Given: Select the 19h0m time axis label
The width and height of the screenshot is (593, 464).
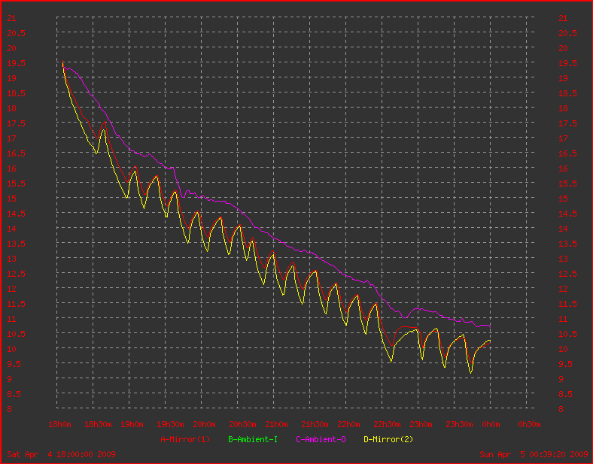Looking at the screenshot, I should [x=132, y=424].
